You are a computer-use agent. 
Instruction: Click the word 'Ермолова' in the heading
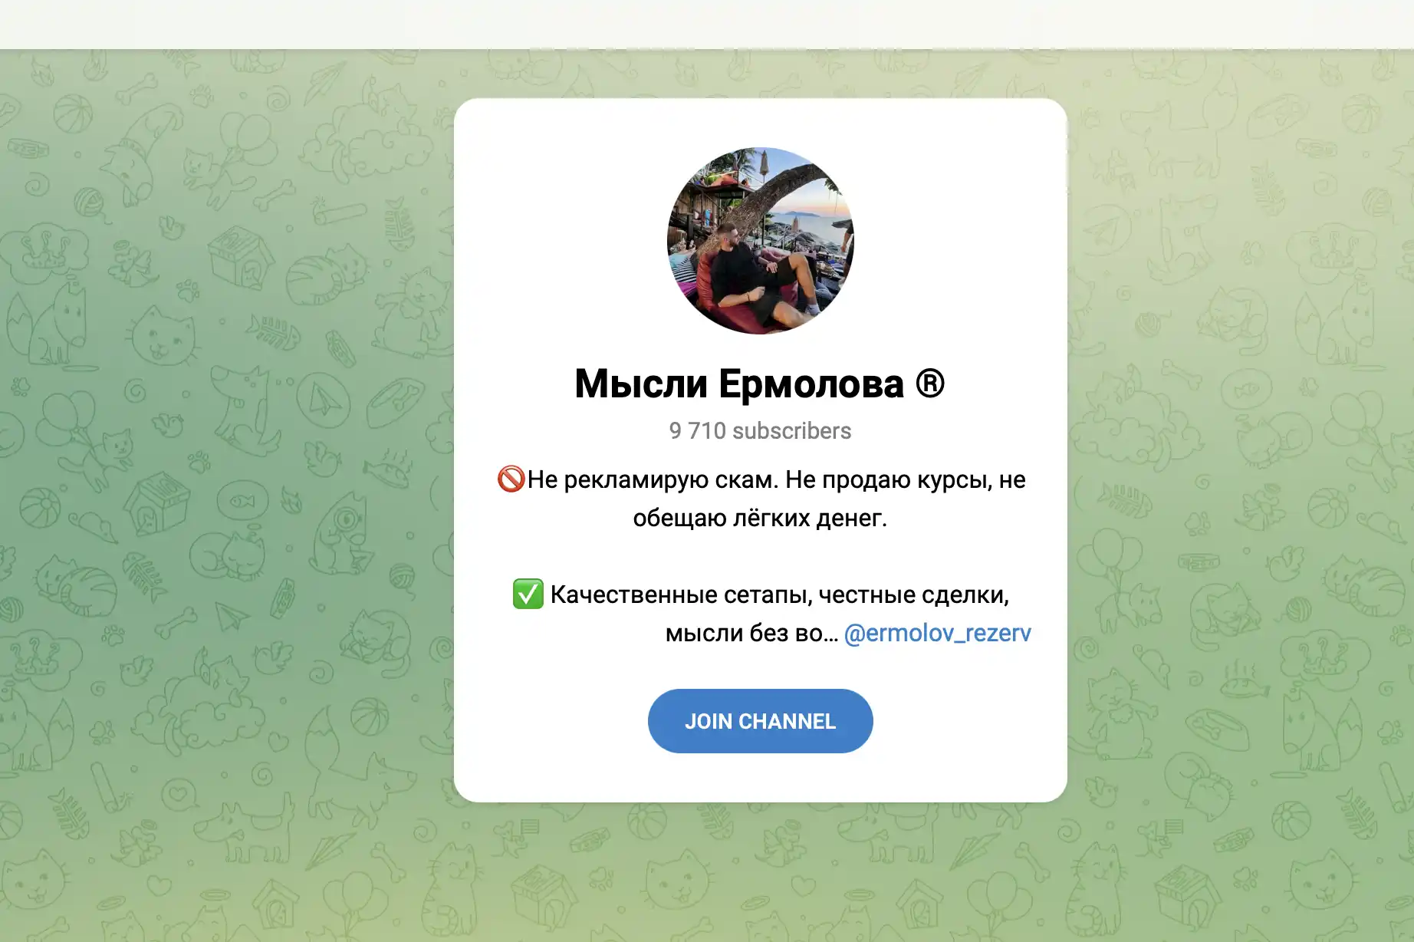tap(811, 384)
